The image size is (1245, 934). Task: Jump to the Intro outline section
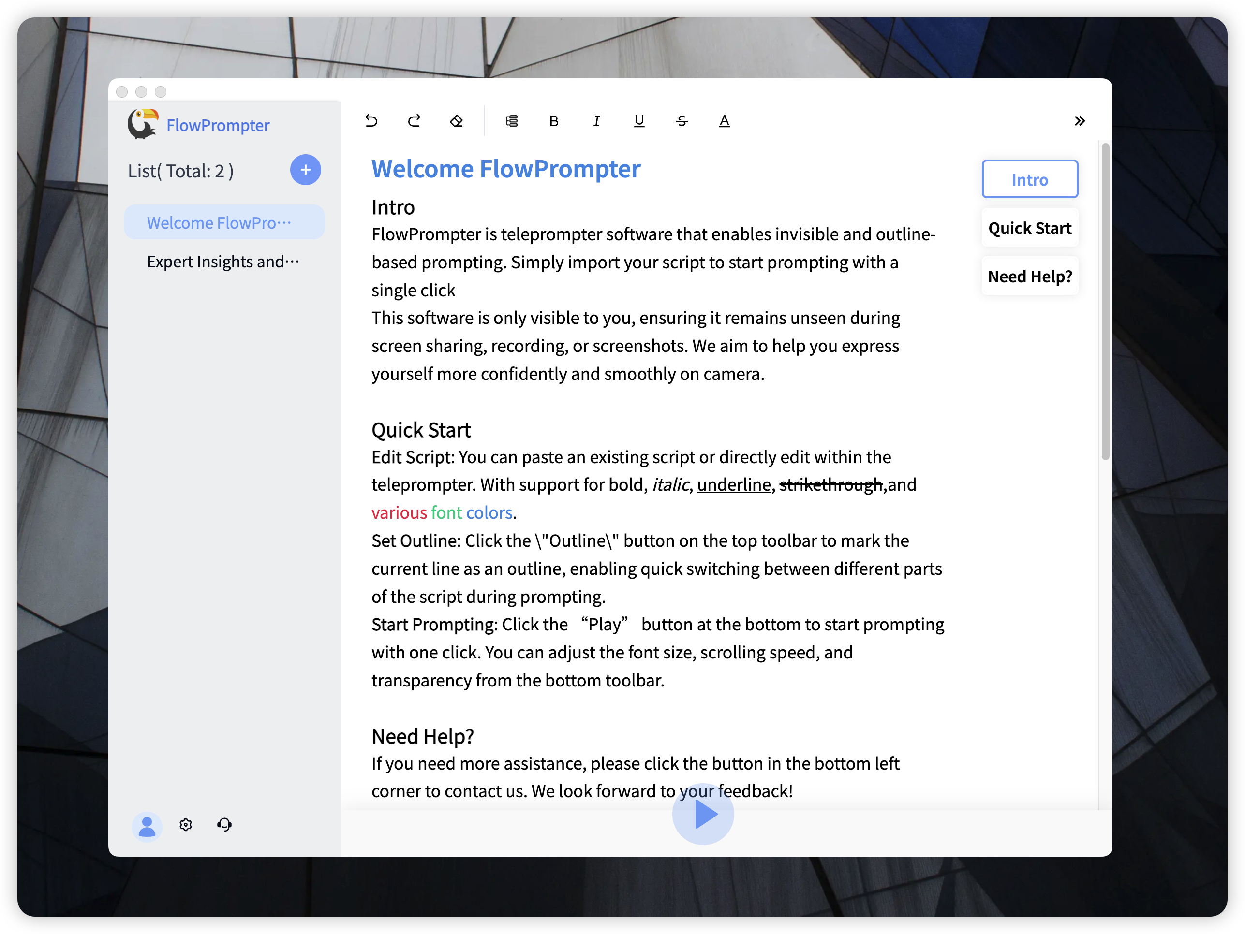(1029, 179)
